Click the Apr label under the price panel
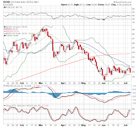Viewport: 139px width, 127px height. [63, 83]
